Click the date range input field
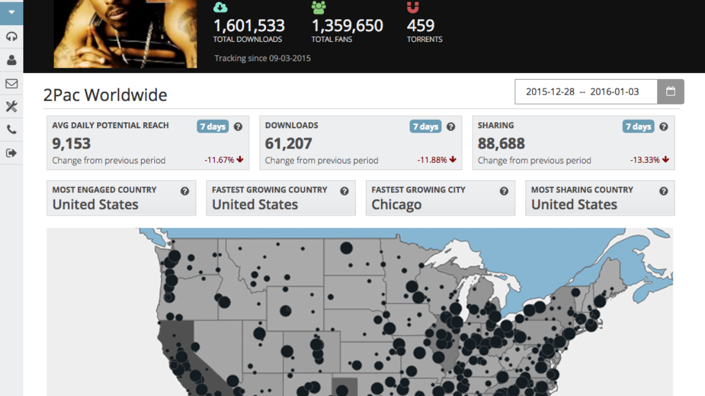Image resolution: width=705 pixels, height=396 pixels. click(x=585, y=92)
